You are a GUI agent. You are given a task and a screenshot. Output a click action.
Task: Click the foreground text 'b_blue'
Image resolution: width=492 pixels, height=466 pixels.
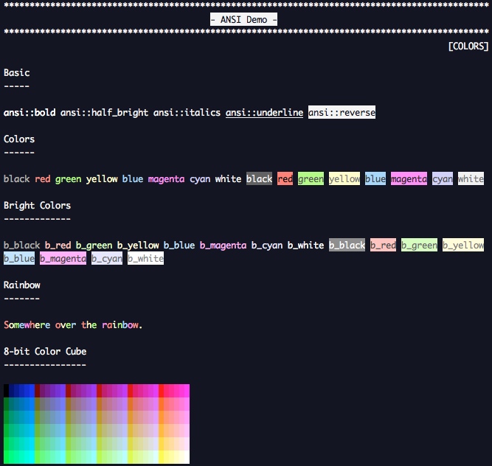pyautogui.click(x=179, y=246)
